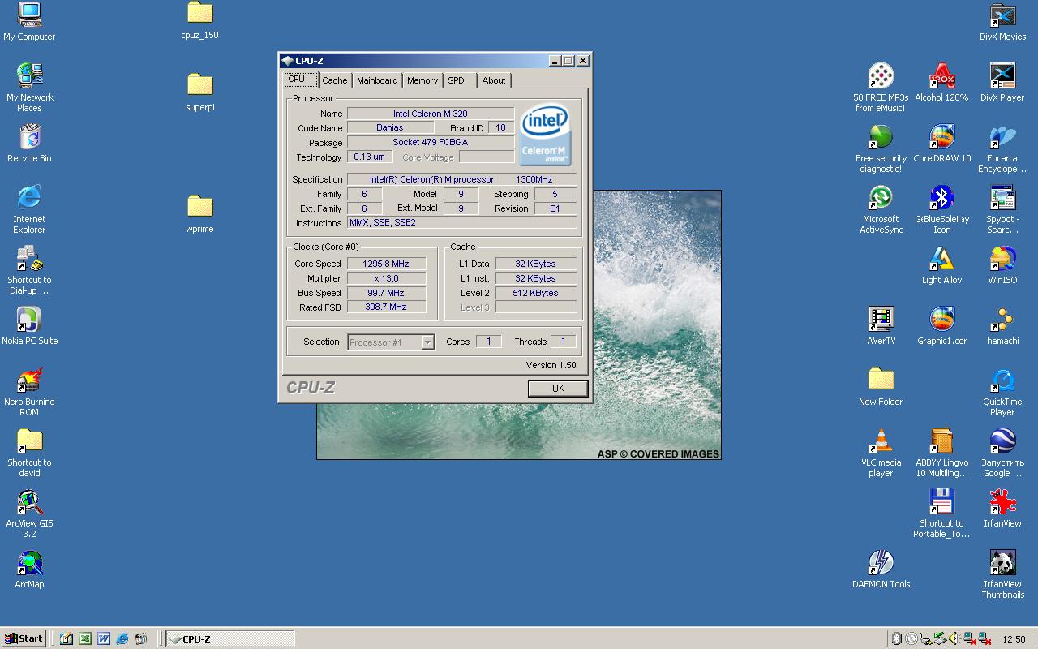This screenshot has width=1038, height=649.
Task: Launch Word from Quick Launch
Action: click(x=104, y=638)
